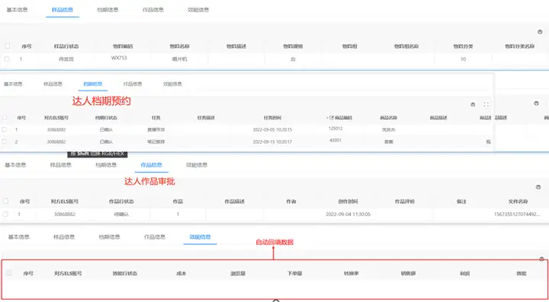Tick the select-all checkbox in the 样品行状态 table

[8, 46]
